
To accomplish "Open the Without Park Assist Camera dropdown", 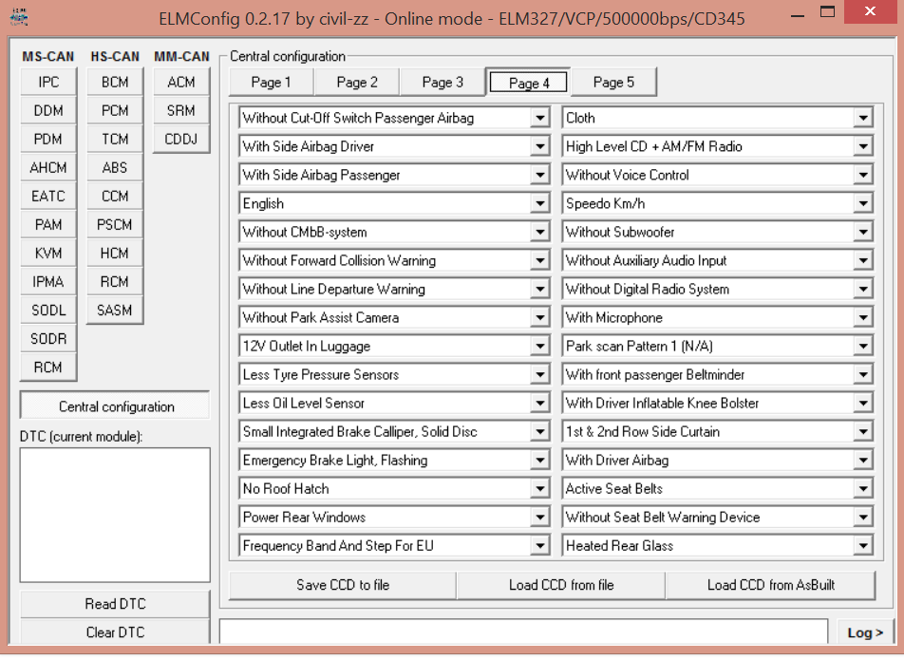I will (x=539, y=318).
